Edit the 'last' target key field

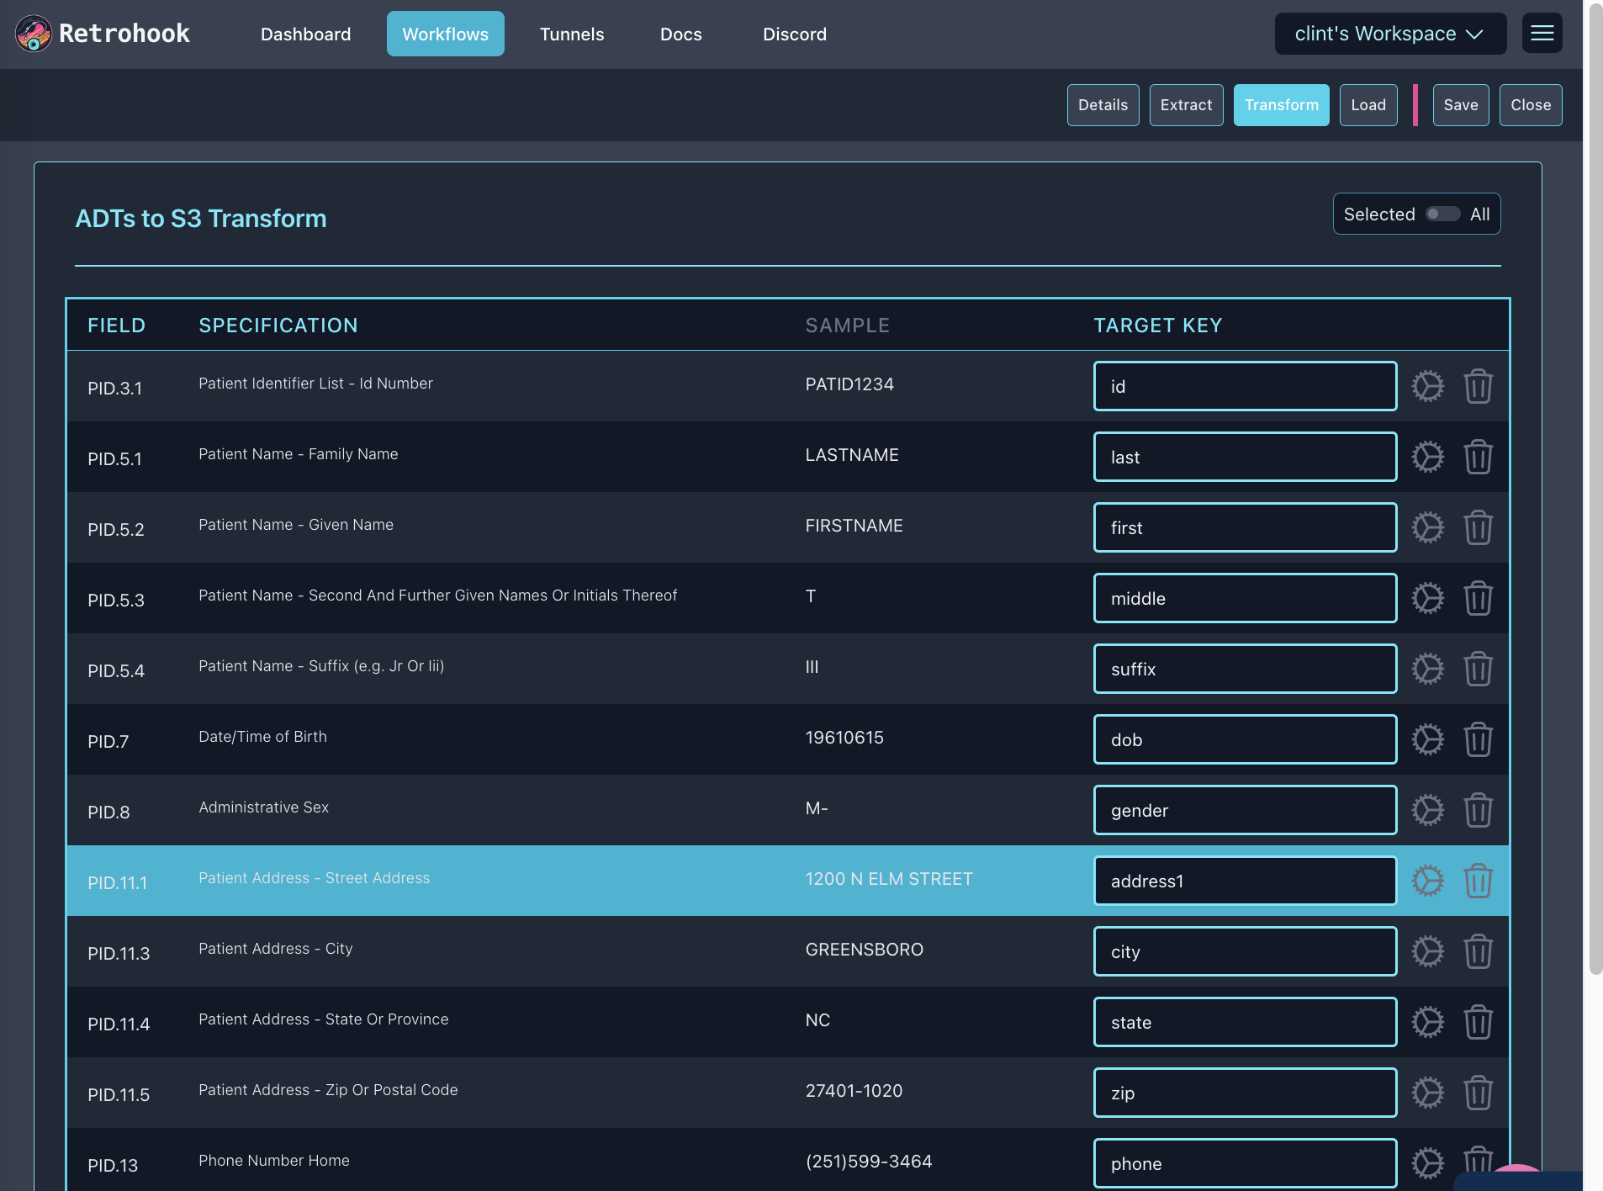(1245, 457)
